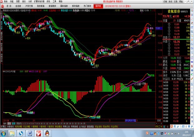Click the minus zoom button at chart bottom right
Viewport: 194px width, 137px height.
pos(159,124)
